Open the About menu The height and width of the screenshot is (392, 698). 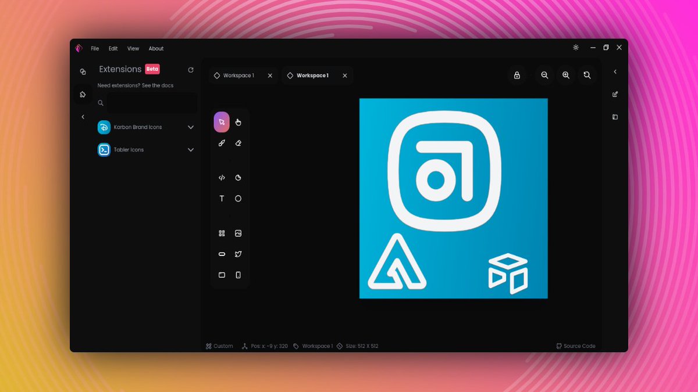(x=156, y=49)
